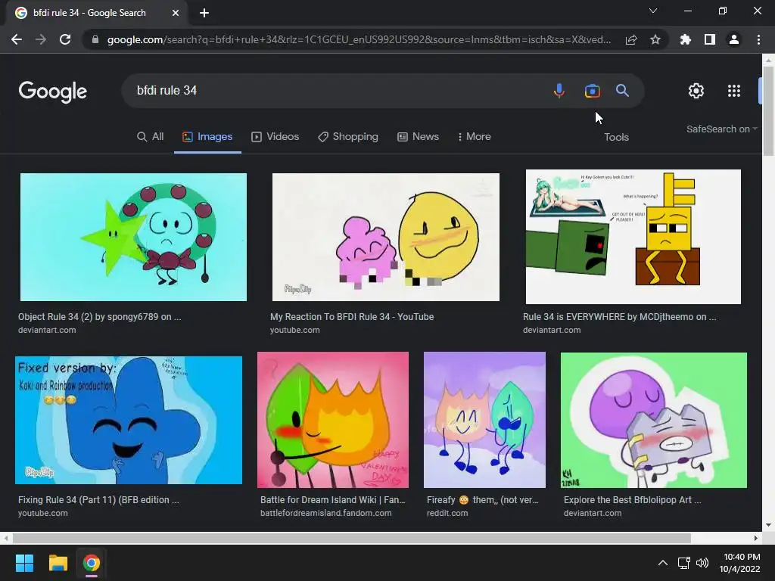Screen dimensions: 775x581
Task: Click 'Object Rule 34 (2) by spongy6789' title
Action: point(100,317)
